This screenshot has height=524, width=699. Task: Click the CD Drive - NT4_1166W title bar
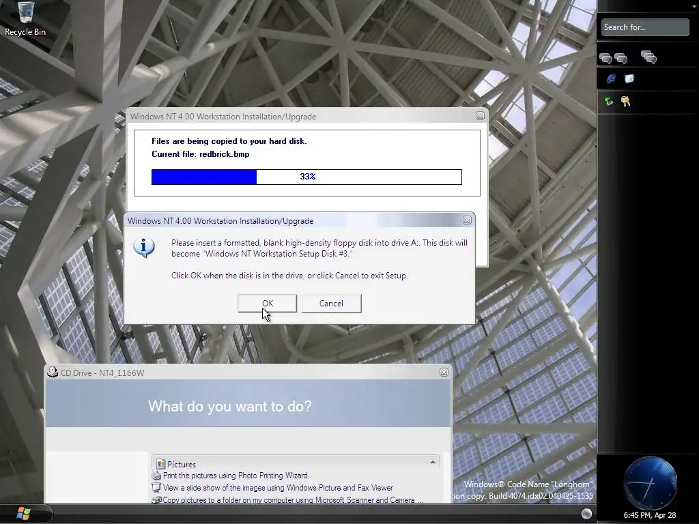point(247,373)
